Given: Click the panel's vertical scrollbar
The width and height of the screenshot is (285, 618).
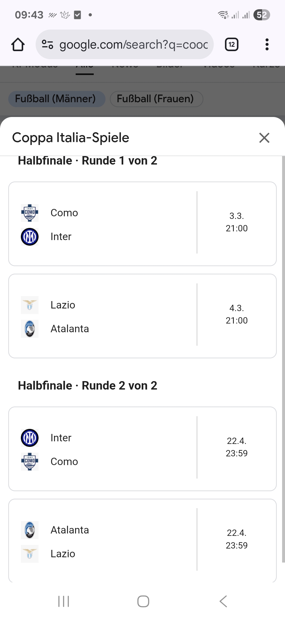Looking at the screenshot, I should pos(283,343).
